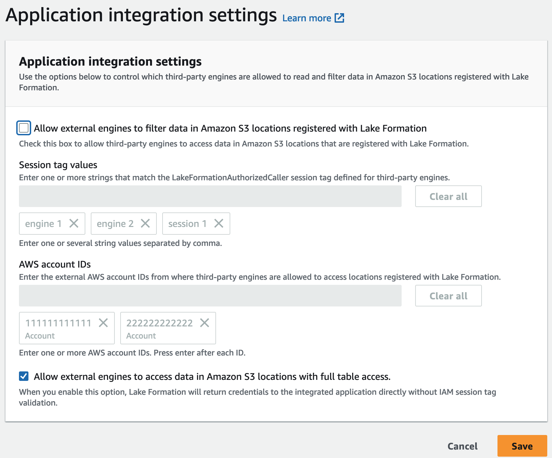Viewport: 552px width, 458px height.
Task: Select the "session 1" tag chip
Action: pyautogui.click(x=188, y=223)
